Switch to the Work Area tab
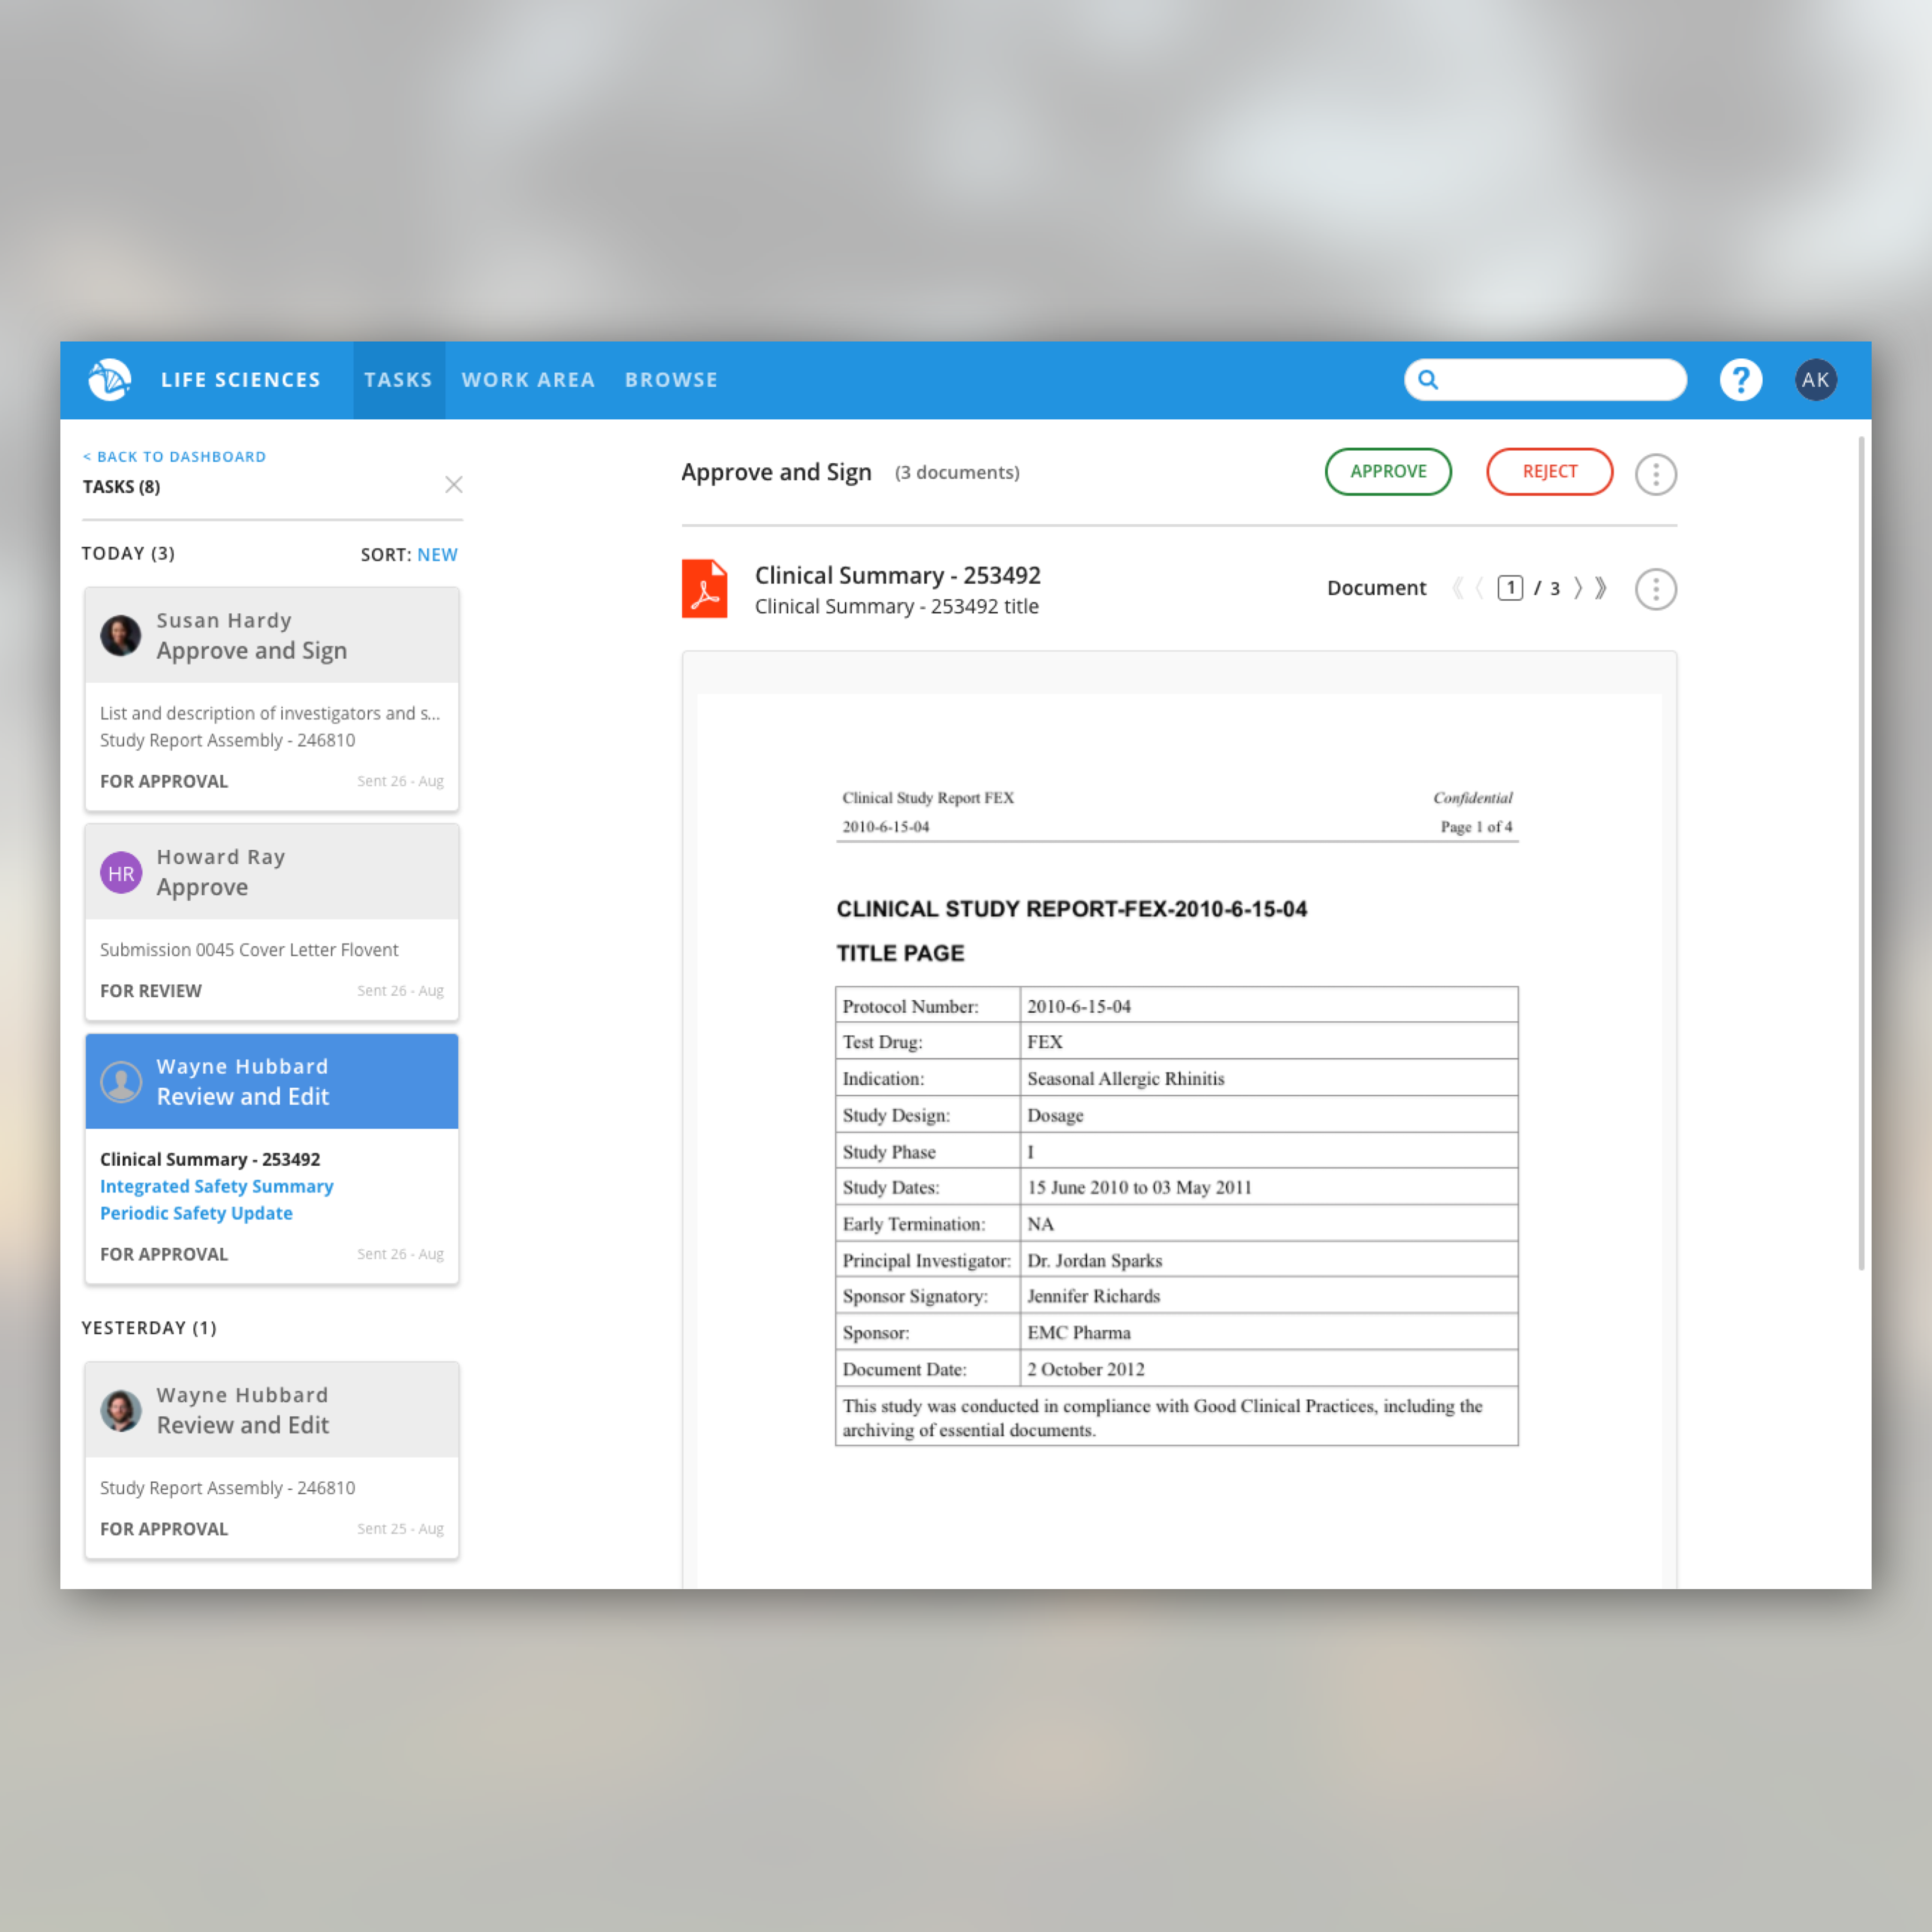This screenshot has width=1932, height=1932. pyautogui.click(x=528, y=380)
